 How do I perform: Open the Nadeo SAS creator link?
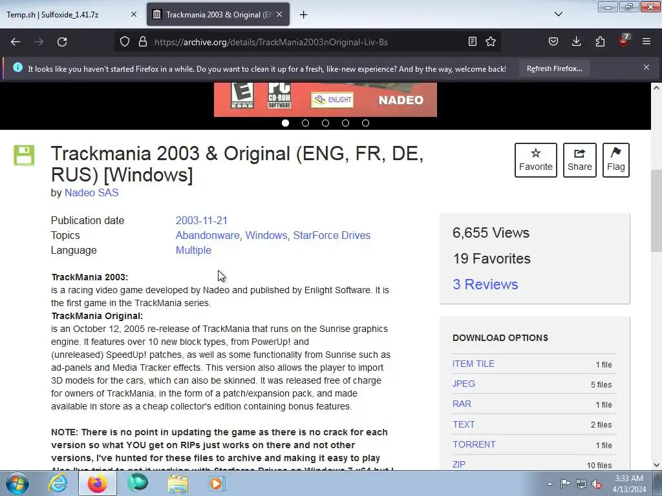coord(91,192)
